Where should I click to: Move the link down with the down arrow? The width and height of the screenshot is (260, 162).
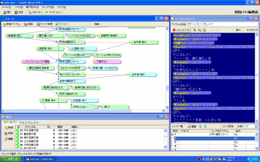tap(205, 126)
